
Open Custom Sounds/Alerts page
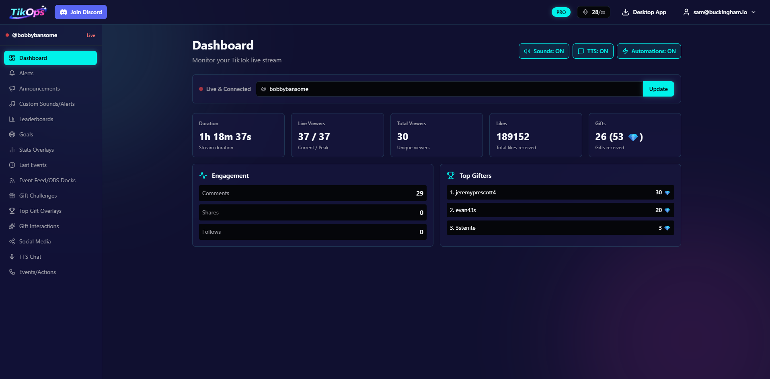click(50, 104)
